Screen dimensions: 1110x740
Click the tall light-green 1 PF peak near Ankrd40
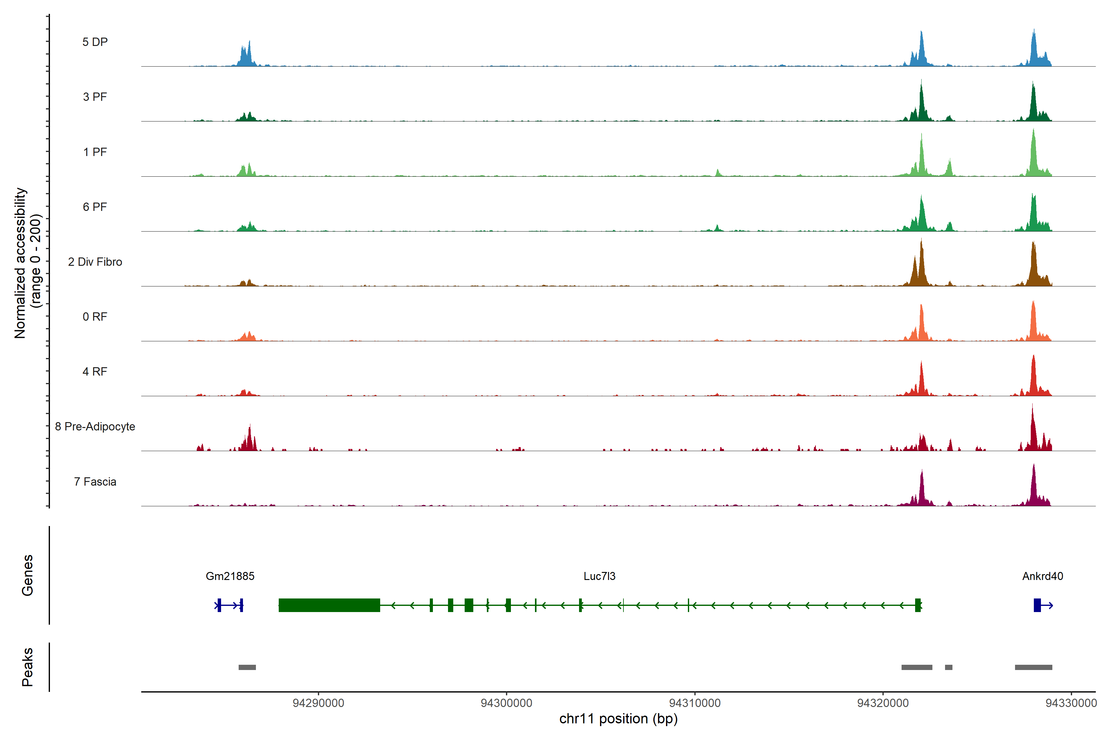point(1034,158)
